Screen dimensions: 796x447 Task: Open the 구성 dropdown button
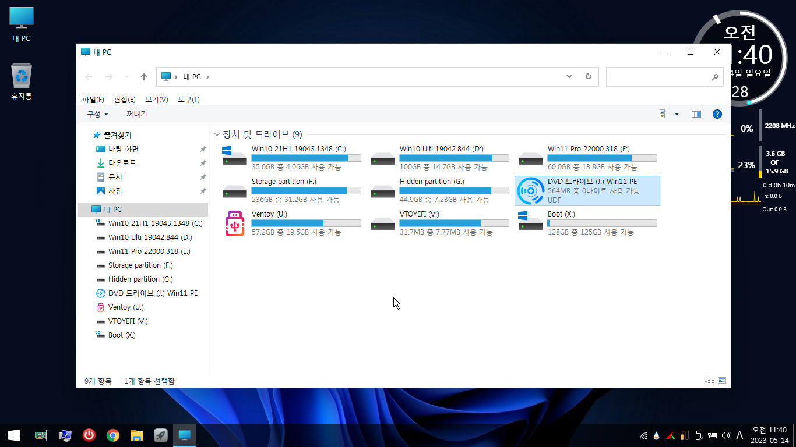98,114
